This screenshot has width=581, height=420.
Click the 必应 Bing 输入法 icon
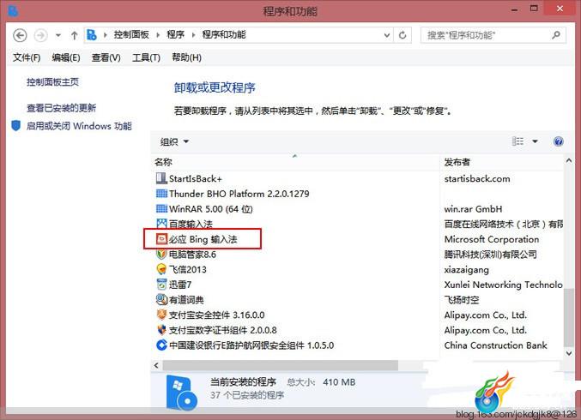pyautogui.click(x=161, y=239)
